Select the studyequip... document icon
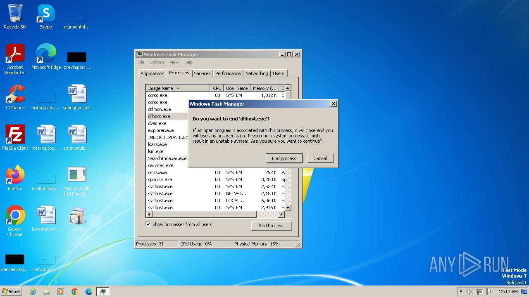The height and width of the screenshot is (297, 529). 77,137
